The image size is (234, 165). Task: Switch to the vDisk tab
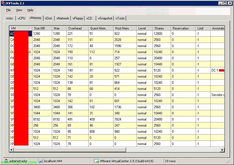click(x=49, y=18)
